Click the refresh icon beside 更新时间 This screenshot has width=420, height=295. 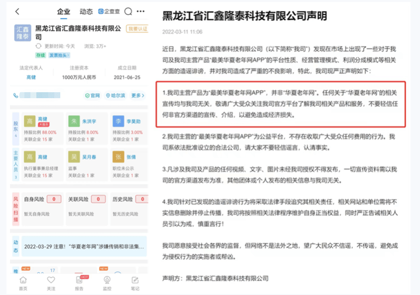tap(40, 46)
